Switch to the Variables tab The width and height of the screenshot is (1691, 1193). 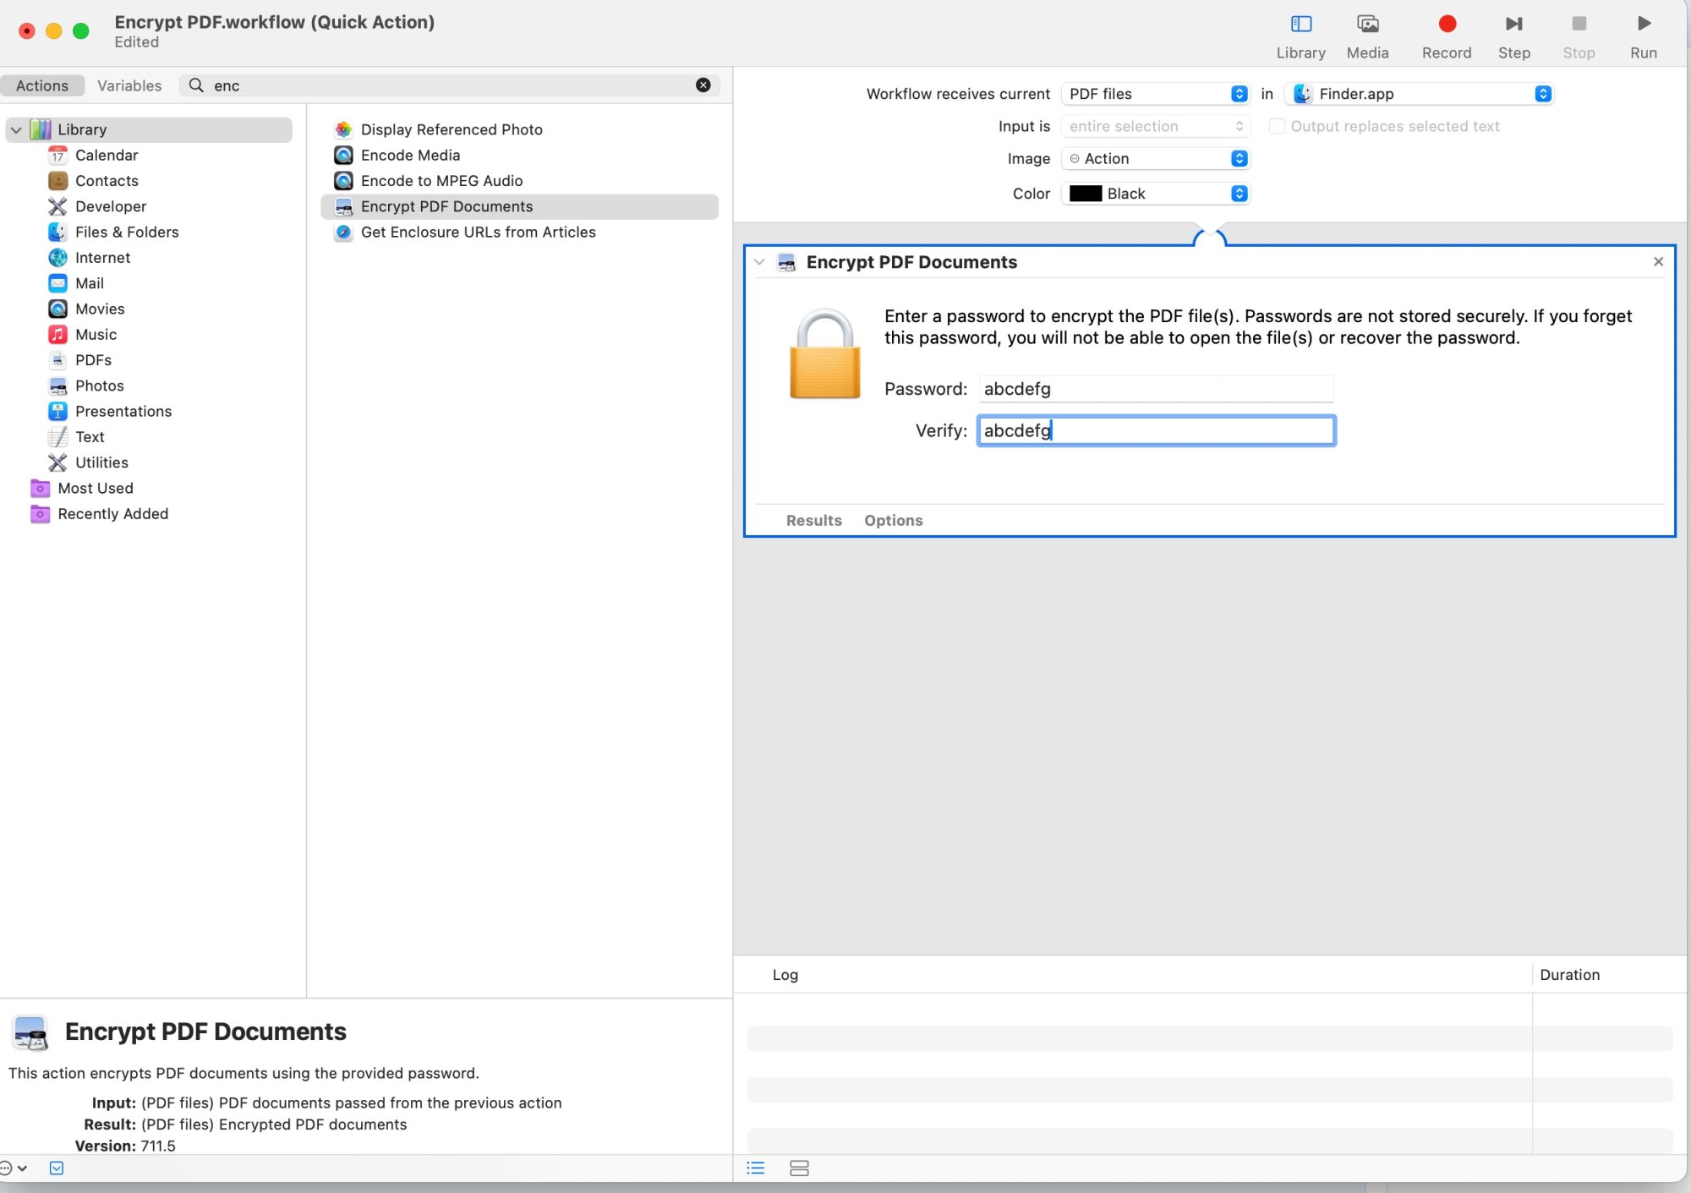click(x=129, y=85)
